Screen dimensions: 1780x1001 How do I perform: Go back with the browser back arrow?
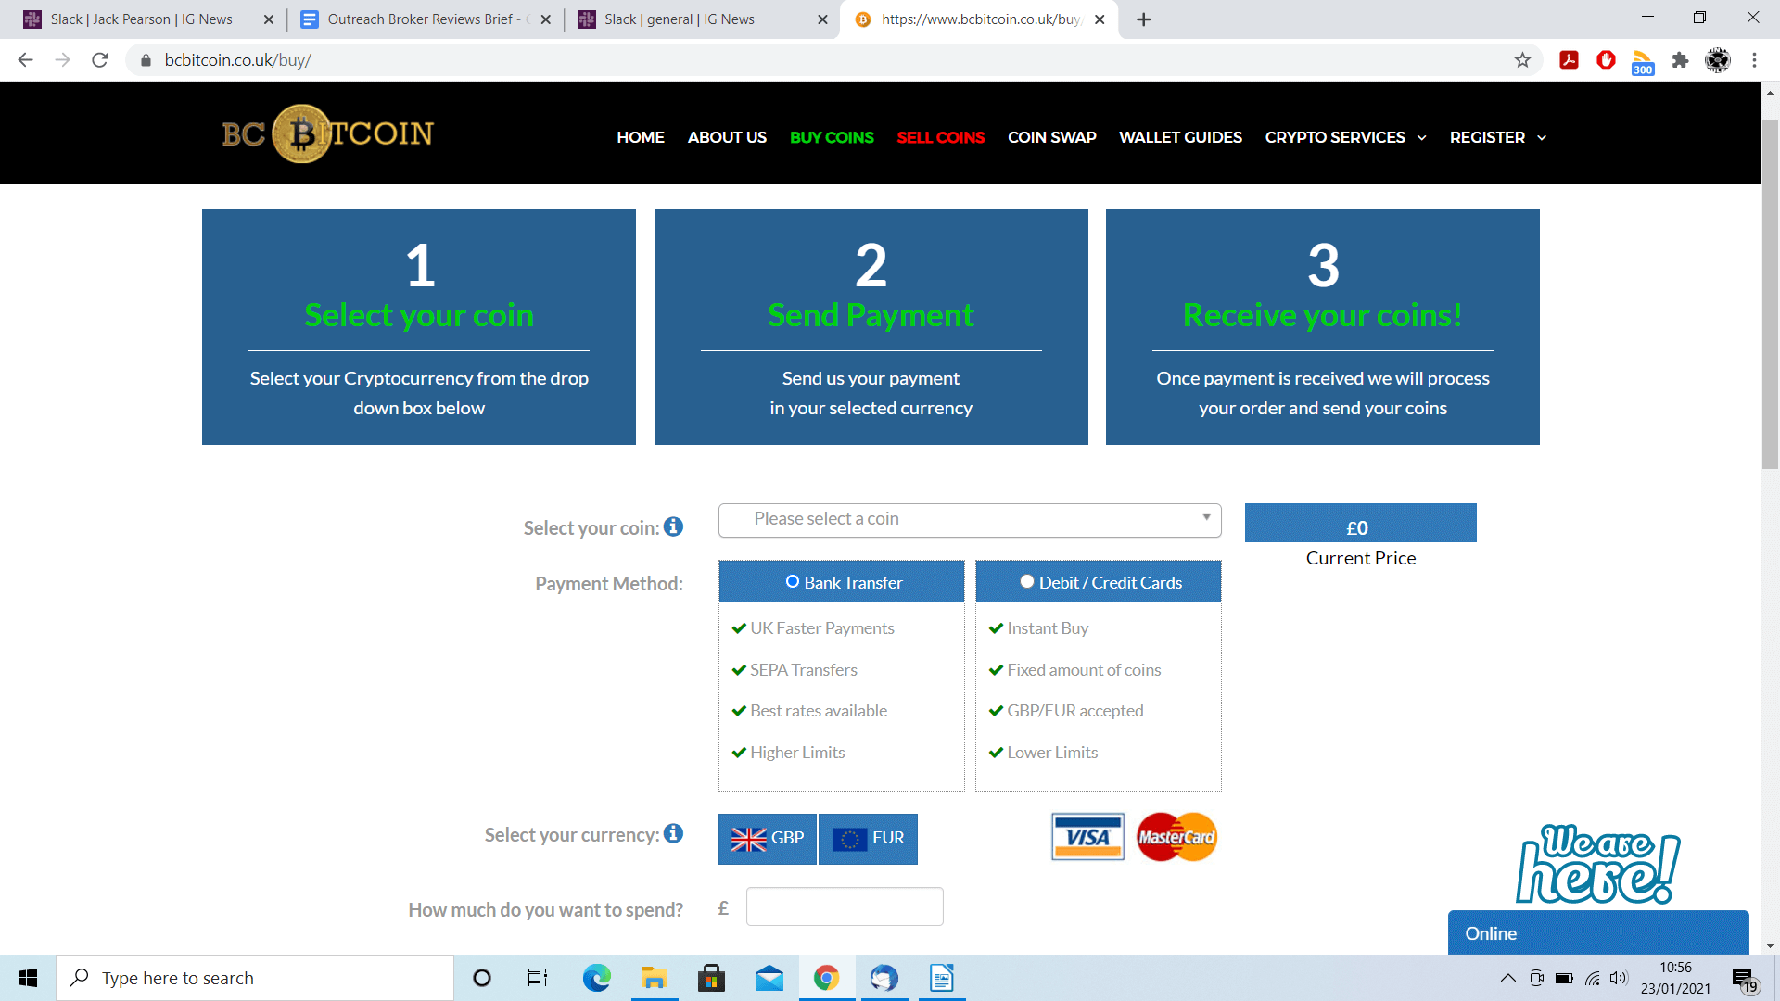coord(25,60)
